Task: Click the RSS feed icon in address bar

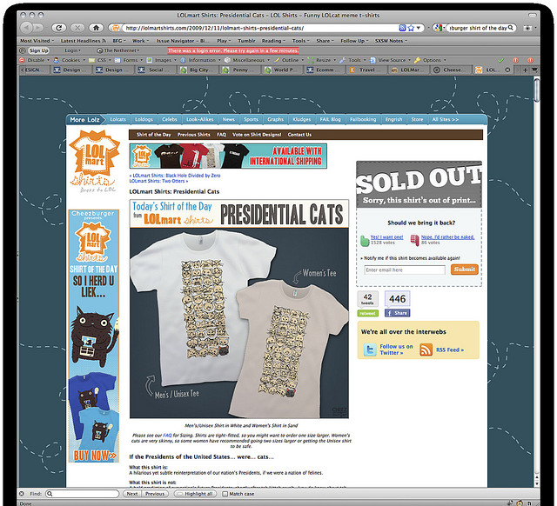Action: coord(402,28)
